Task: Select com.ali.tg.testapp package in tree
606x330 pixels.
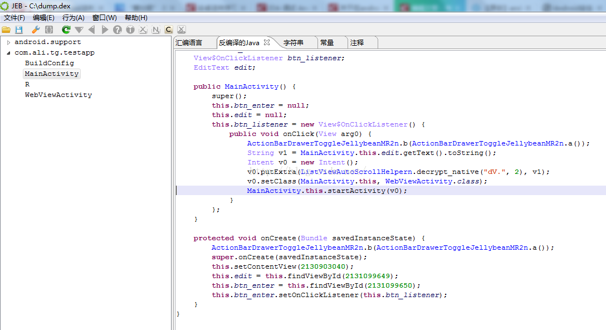Action: (x=55, y=52)
